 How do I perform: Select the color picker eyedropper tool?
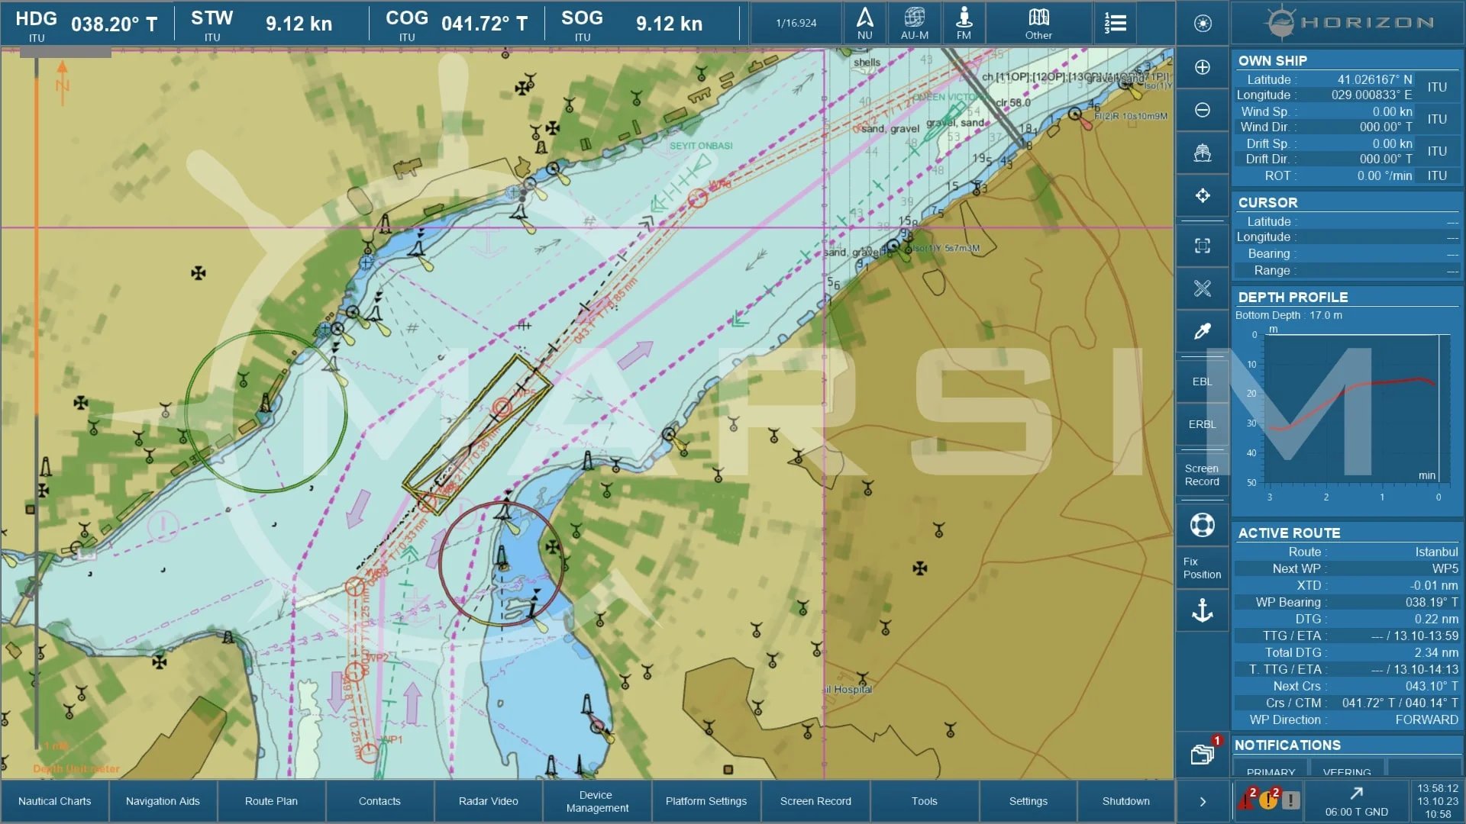point(1202,331)
